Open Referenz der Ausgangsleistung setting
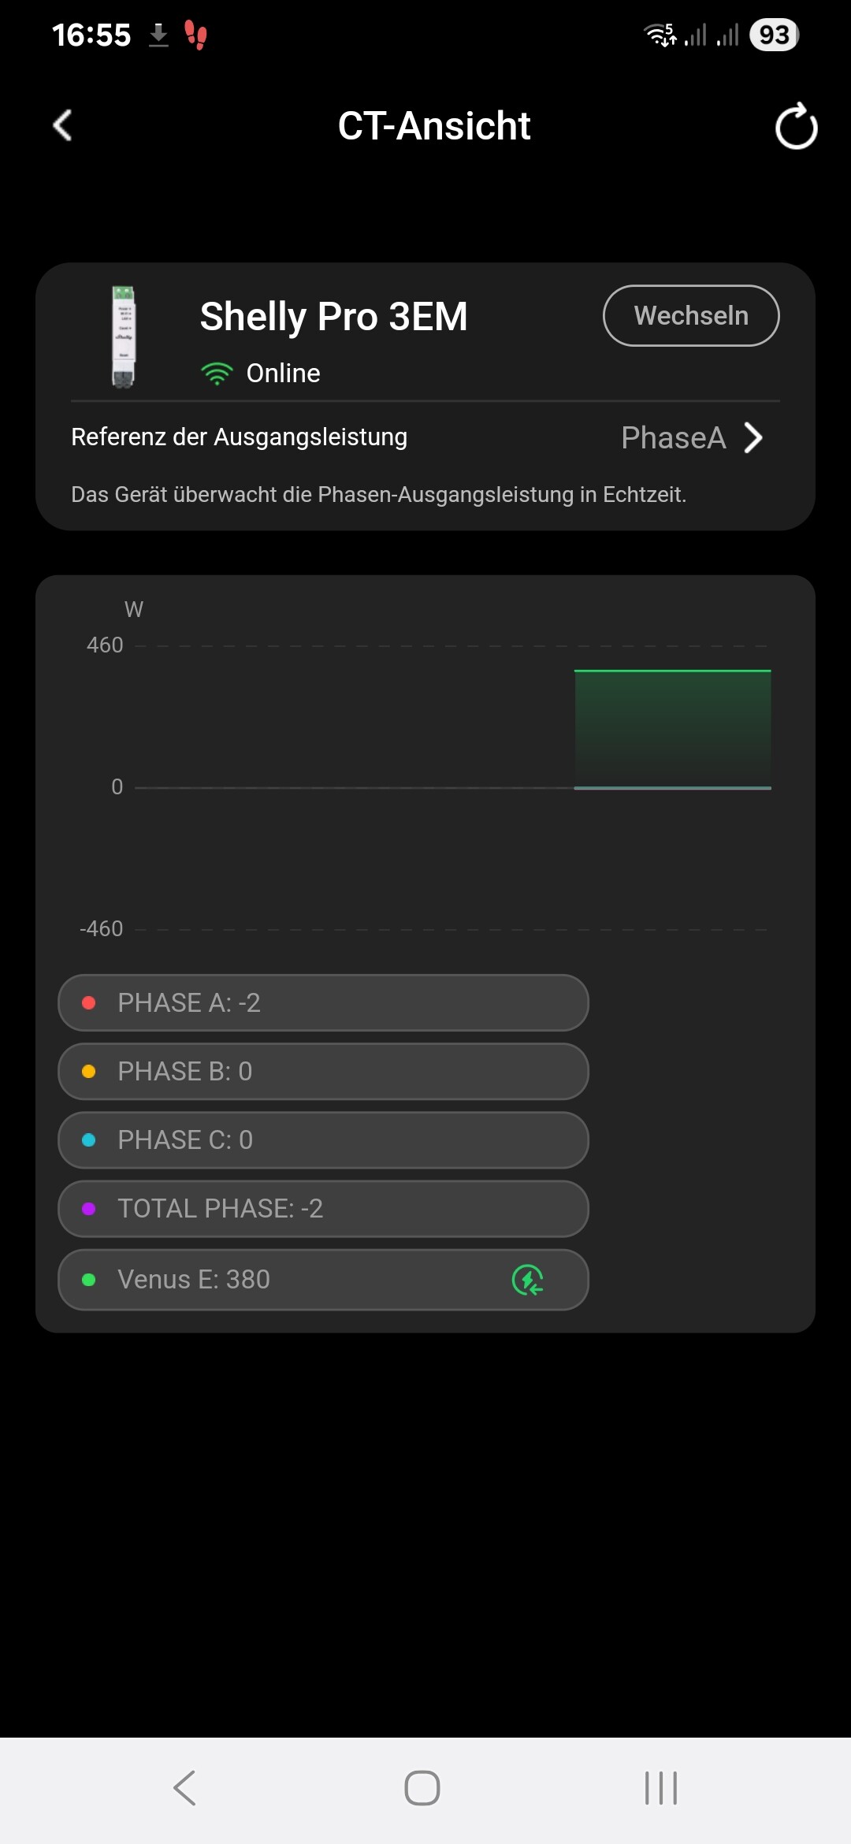 [239, 437]
